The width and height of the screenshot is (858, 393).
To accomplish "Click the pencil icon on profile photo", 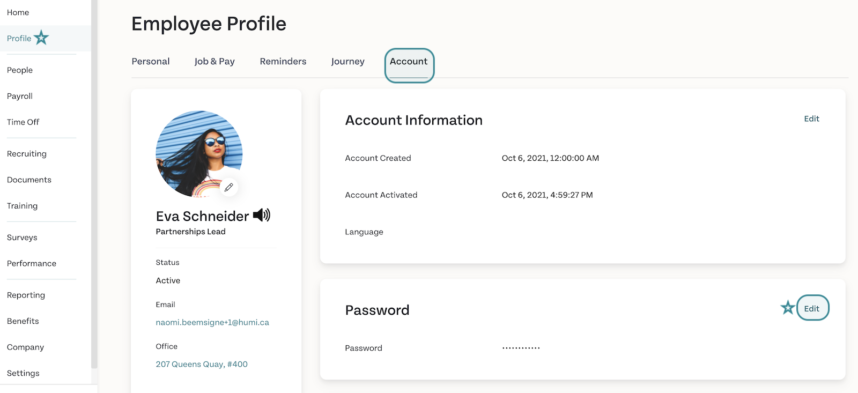I will [x=229, y=187].
